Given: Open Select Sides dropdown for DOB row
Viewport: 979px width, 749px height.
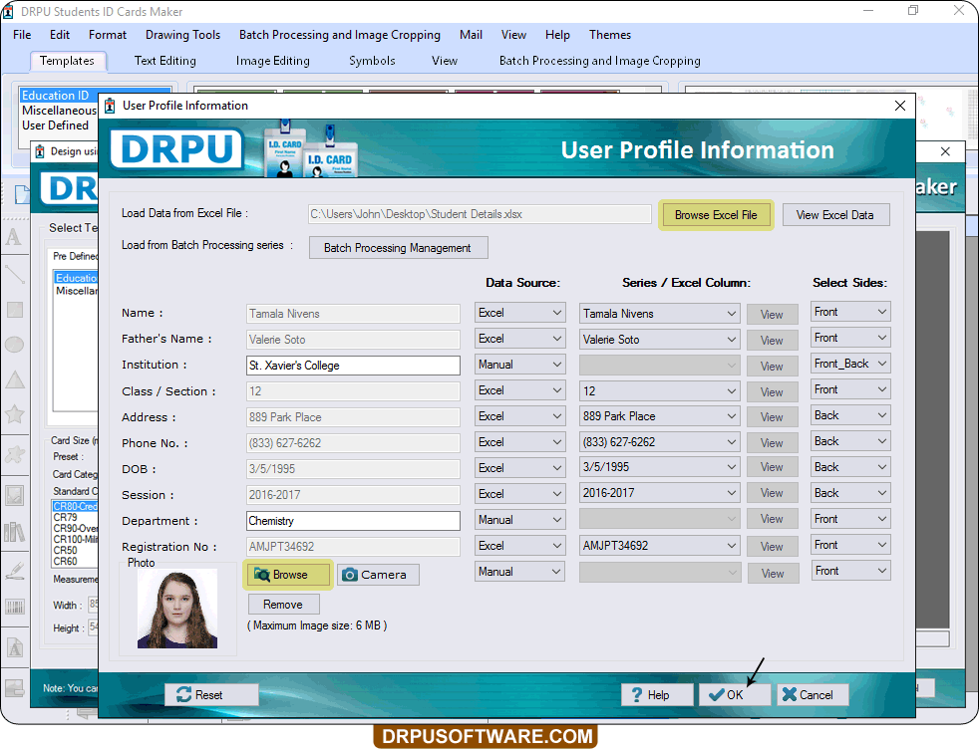Looking at the screenshot, I should (850, 467).
